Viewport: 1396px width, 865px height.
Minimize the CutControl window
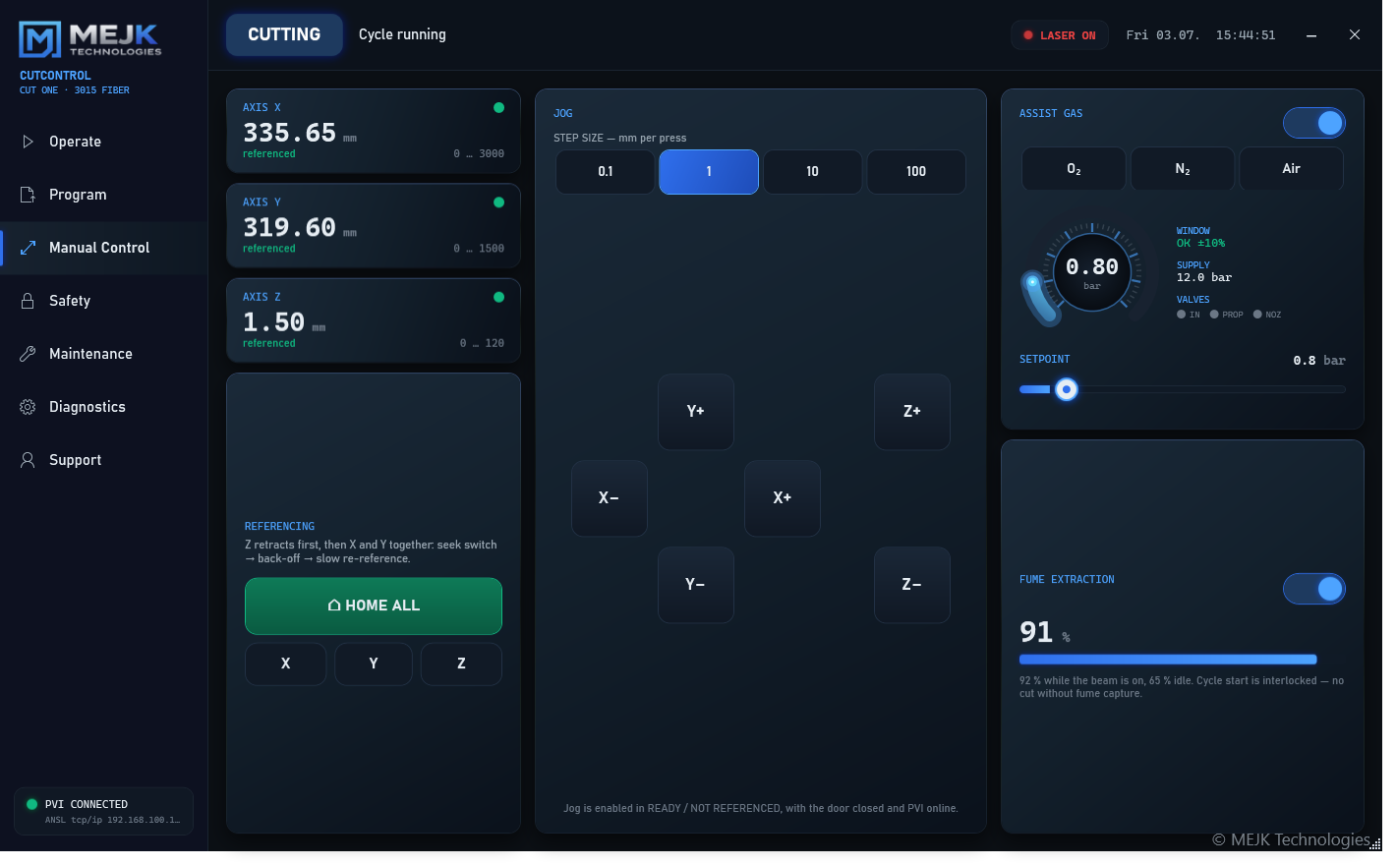(1311, 35)
